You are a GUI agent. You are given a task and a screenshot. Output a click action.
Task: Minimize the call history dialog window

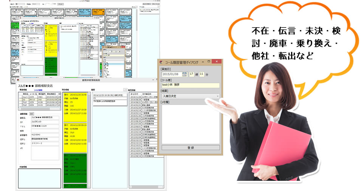click(x=203, y=62)
